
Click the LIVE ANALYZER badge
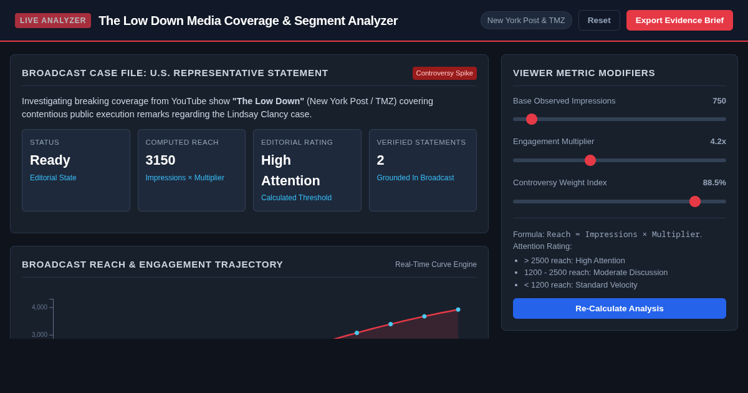(x=53, y=21)
